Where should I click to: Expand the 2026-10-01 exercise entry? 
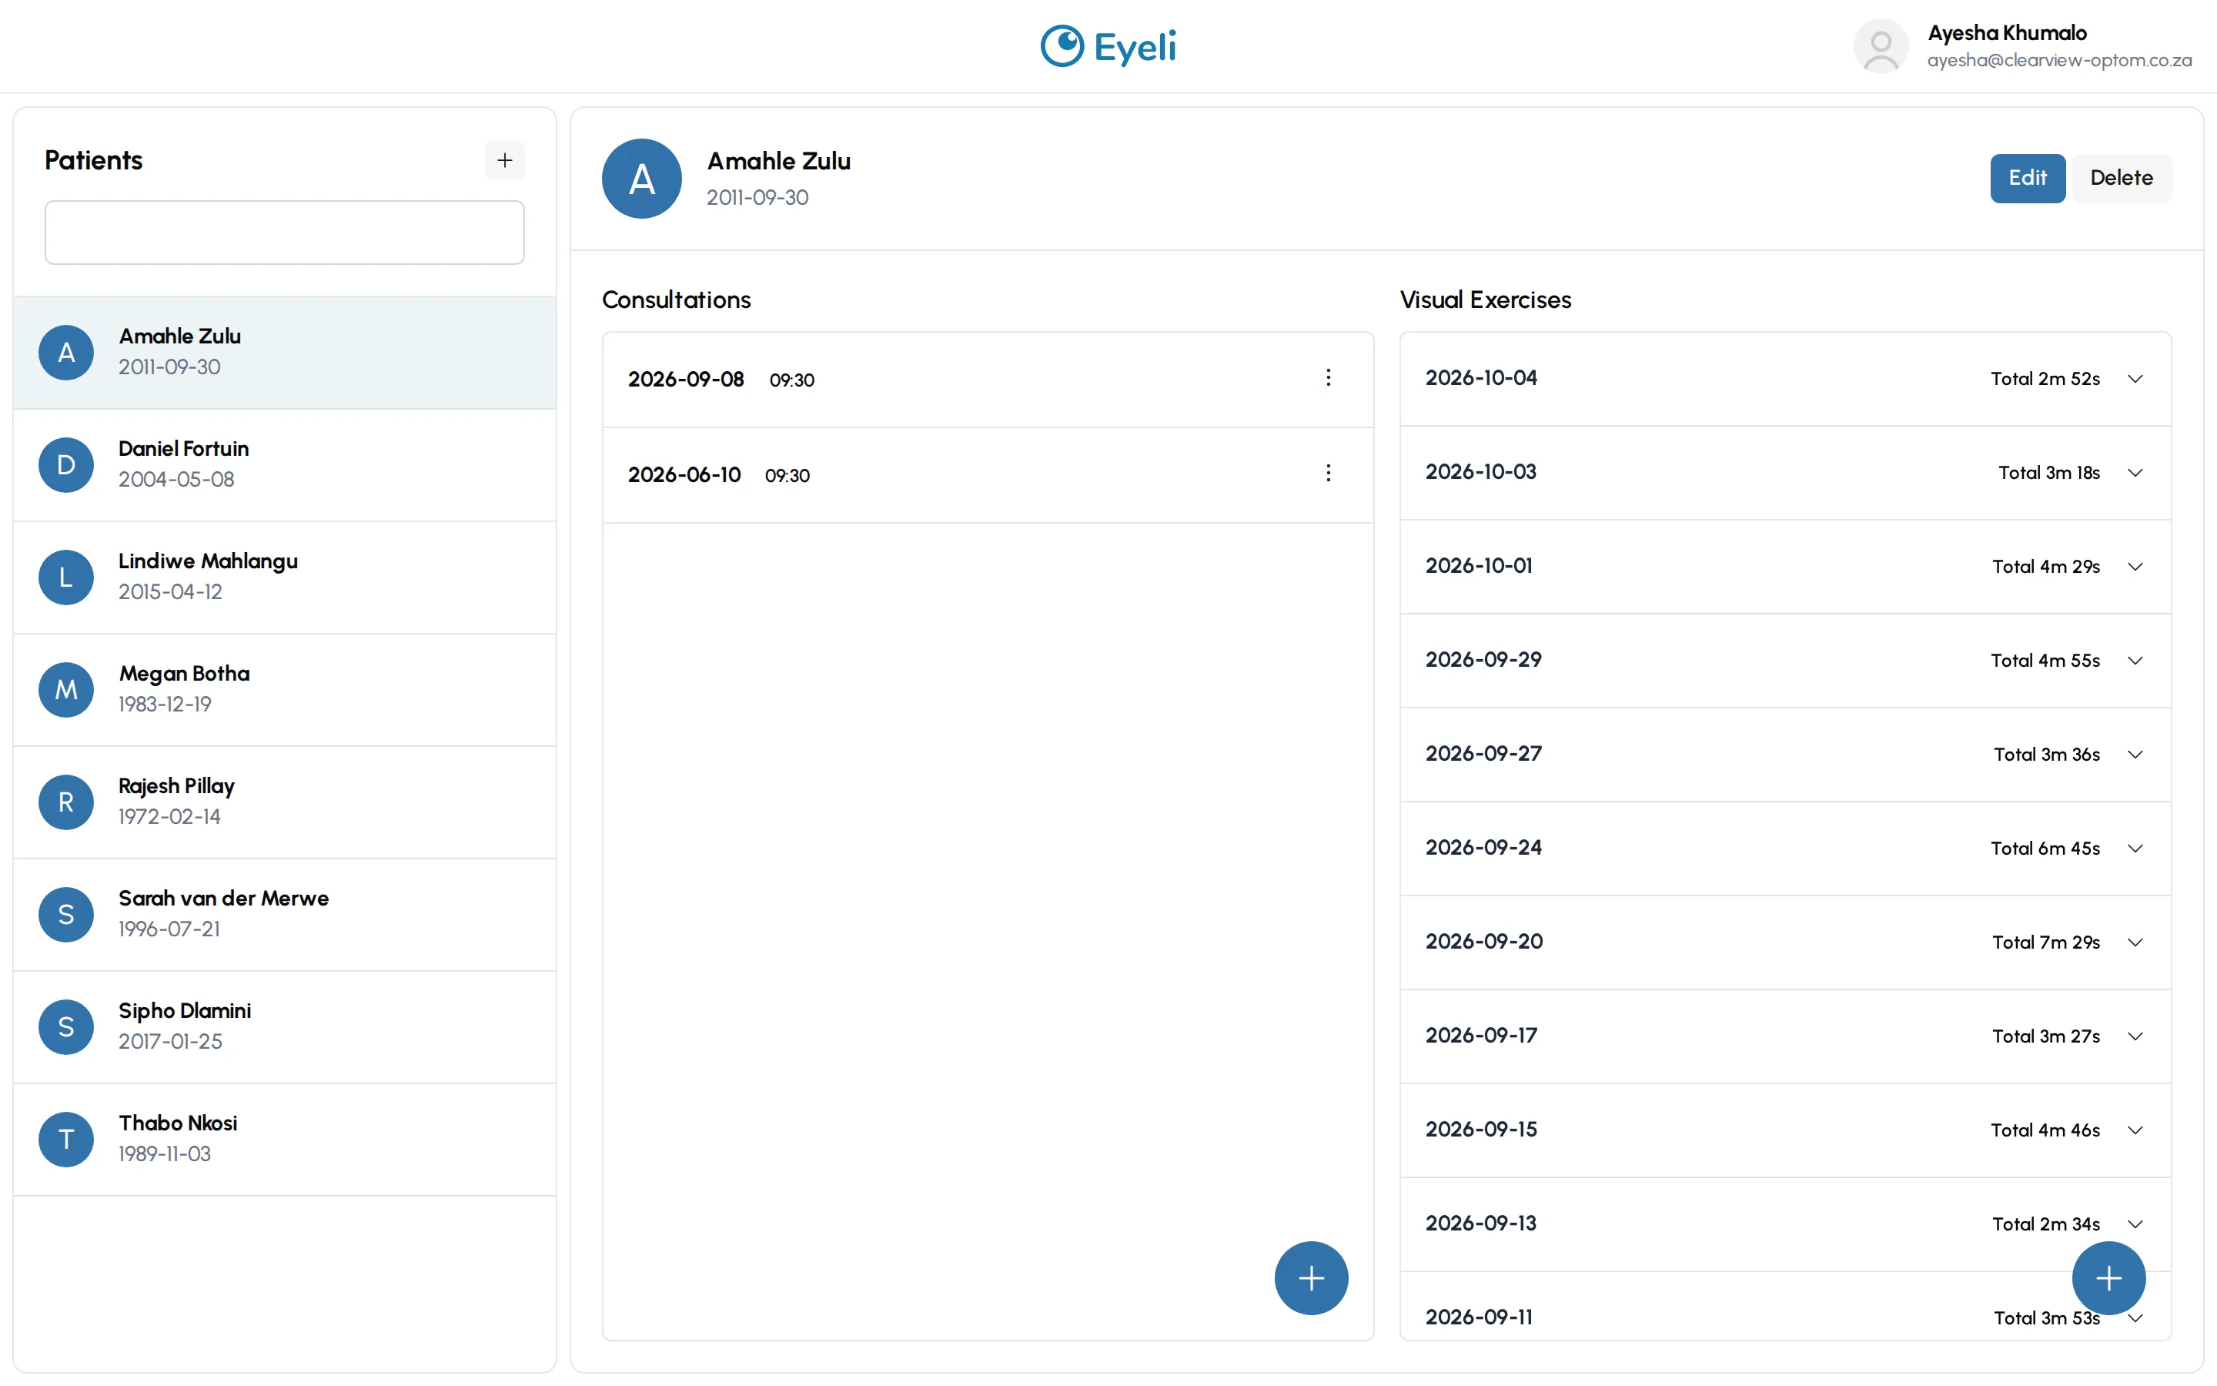coord(2135,567)
